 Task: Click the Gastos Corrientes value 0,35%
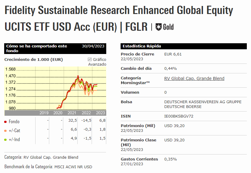(x=170, y=159)
